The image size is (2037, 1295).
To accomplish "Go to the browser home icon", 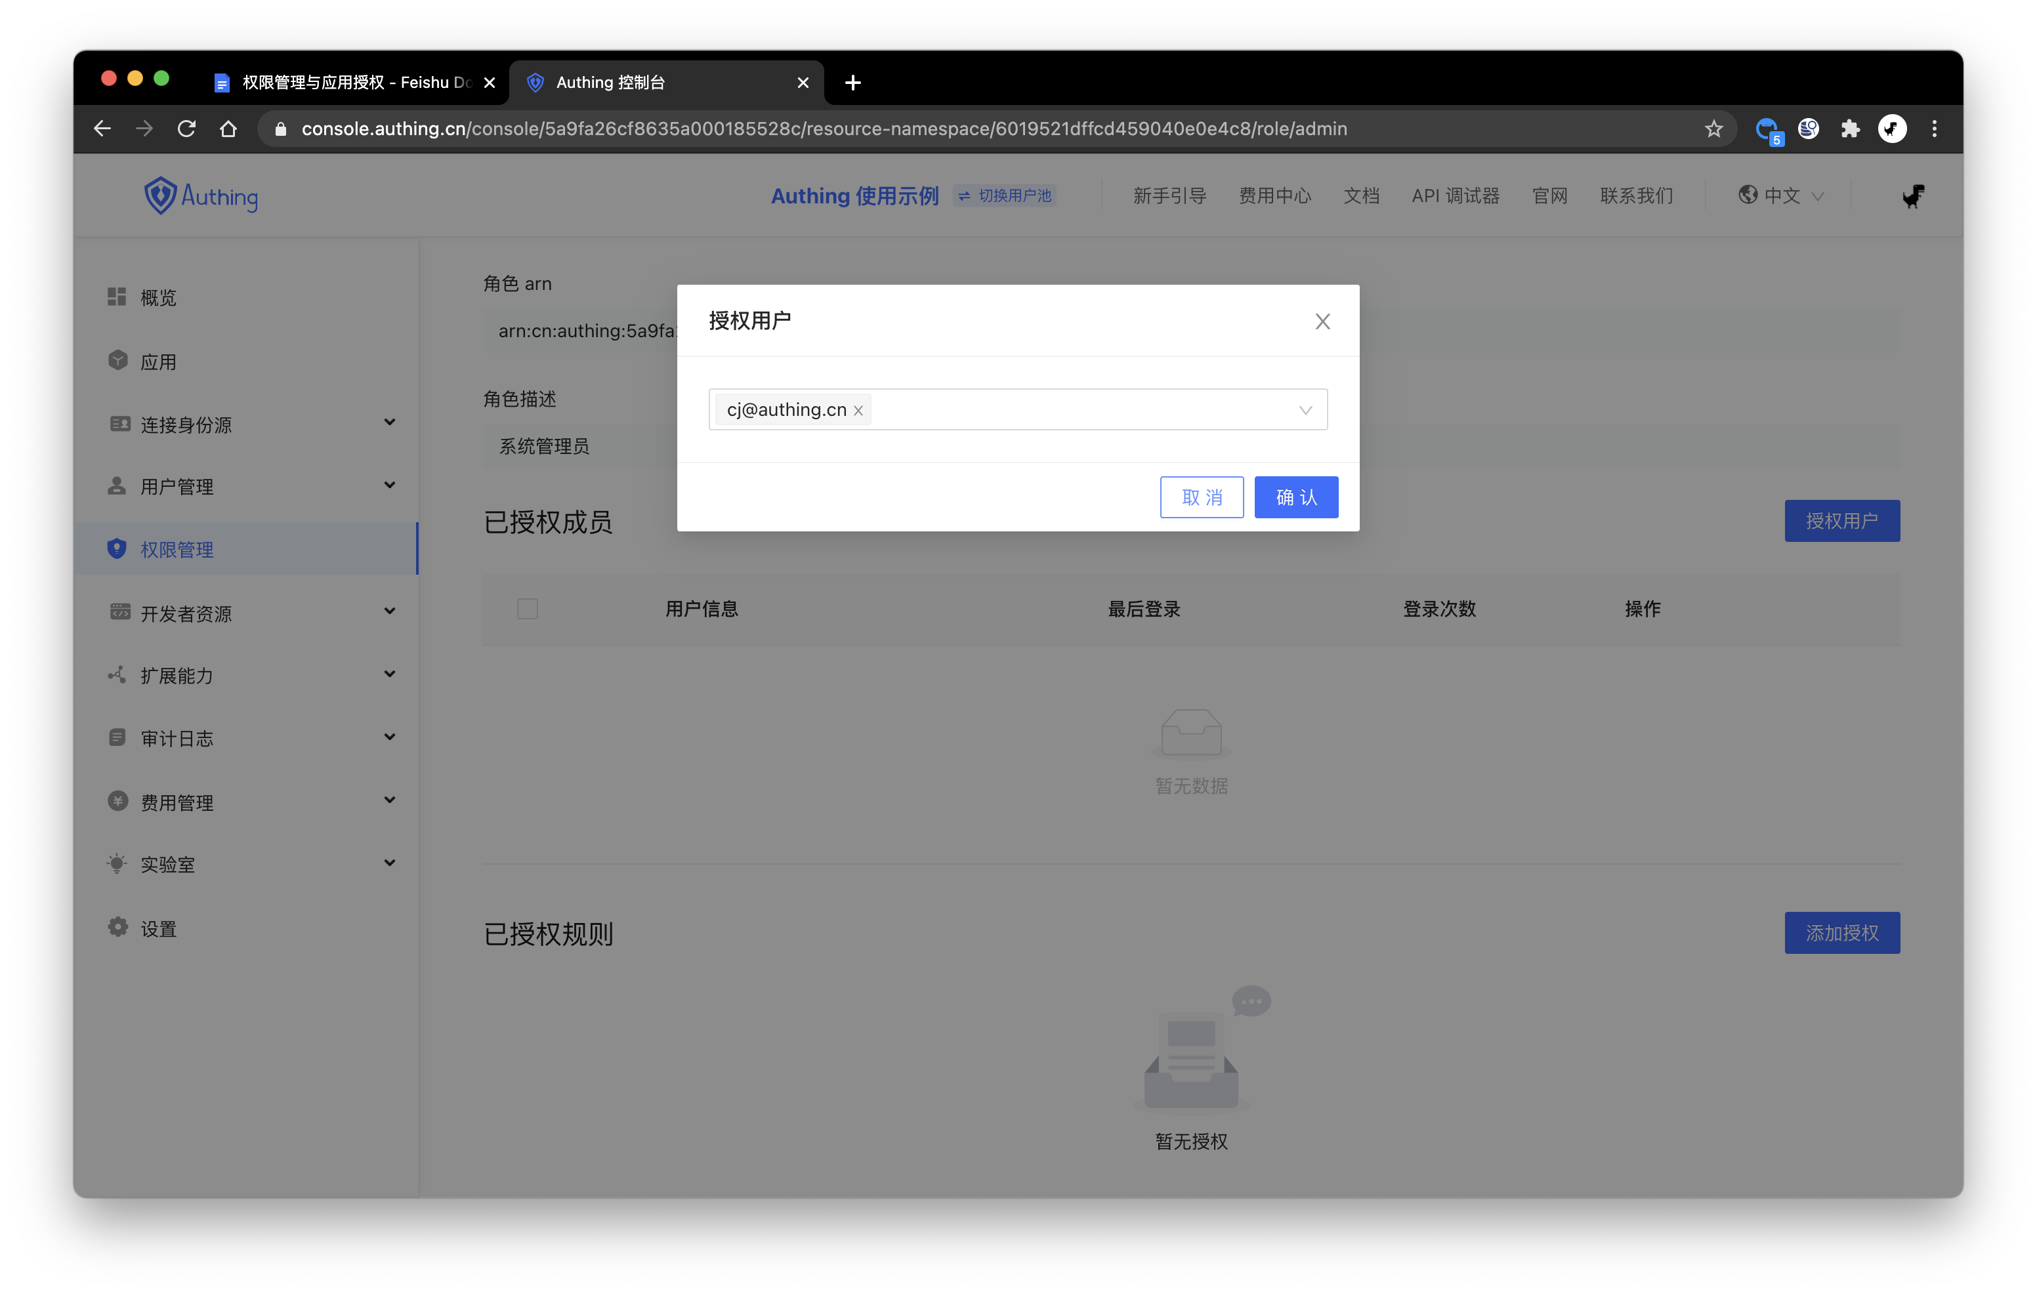I will coord(228,129).
